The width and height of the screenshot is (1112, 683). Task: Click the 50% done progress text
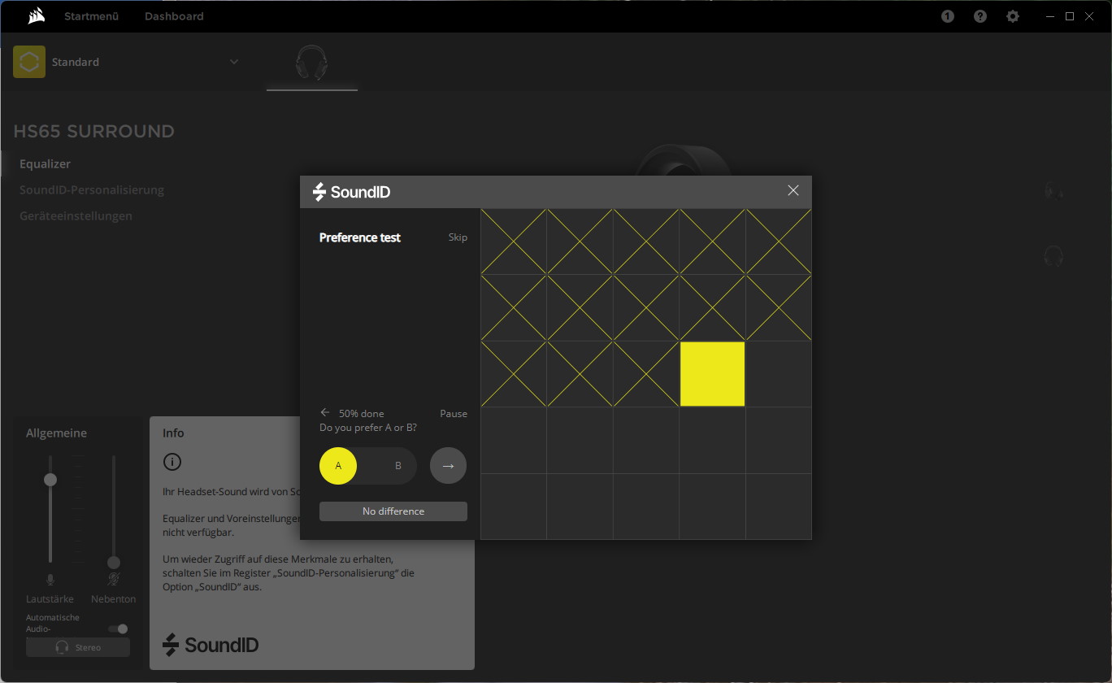point(361,413)
